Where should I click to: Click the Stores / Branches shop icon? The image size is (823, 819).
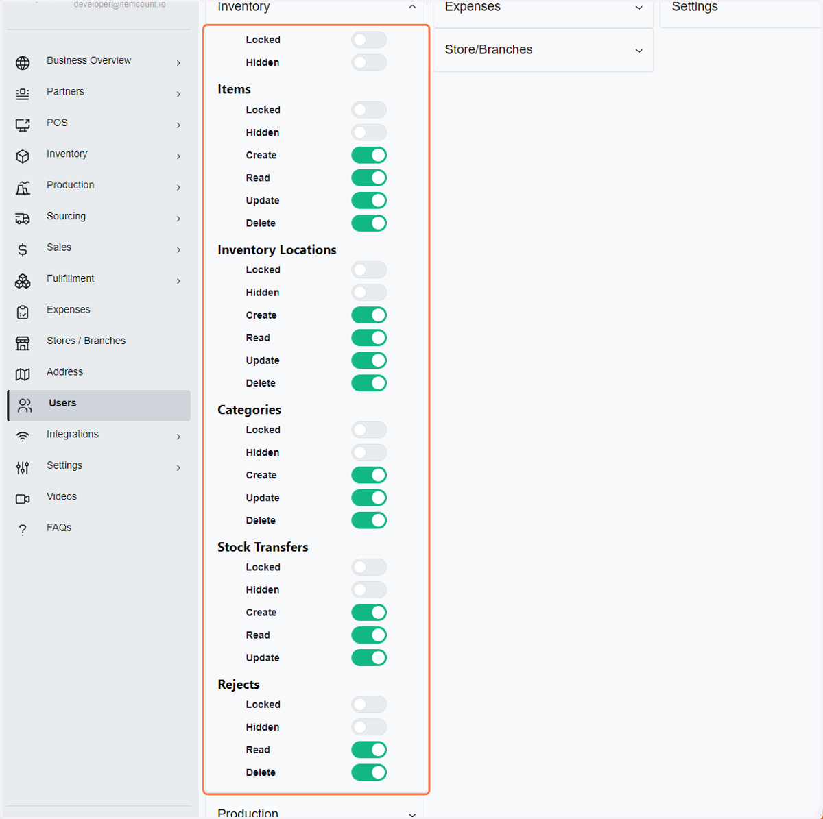(23, 343)
